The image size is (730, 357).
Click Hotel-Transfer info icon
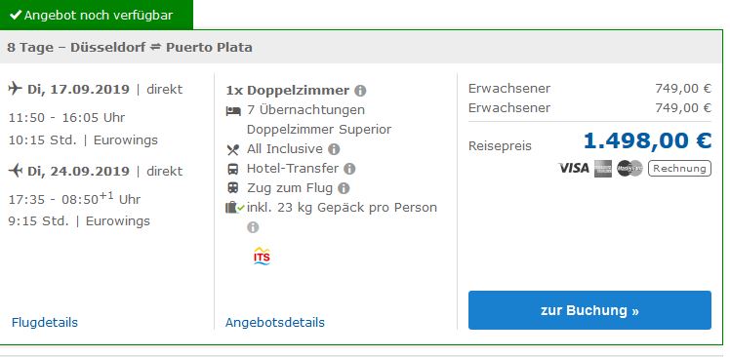[349, 169]
